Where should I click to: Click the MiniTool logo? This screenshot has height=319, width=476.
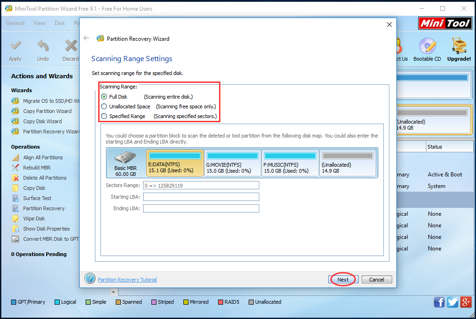[x=445, y=23]
